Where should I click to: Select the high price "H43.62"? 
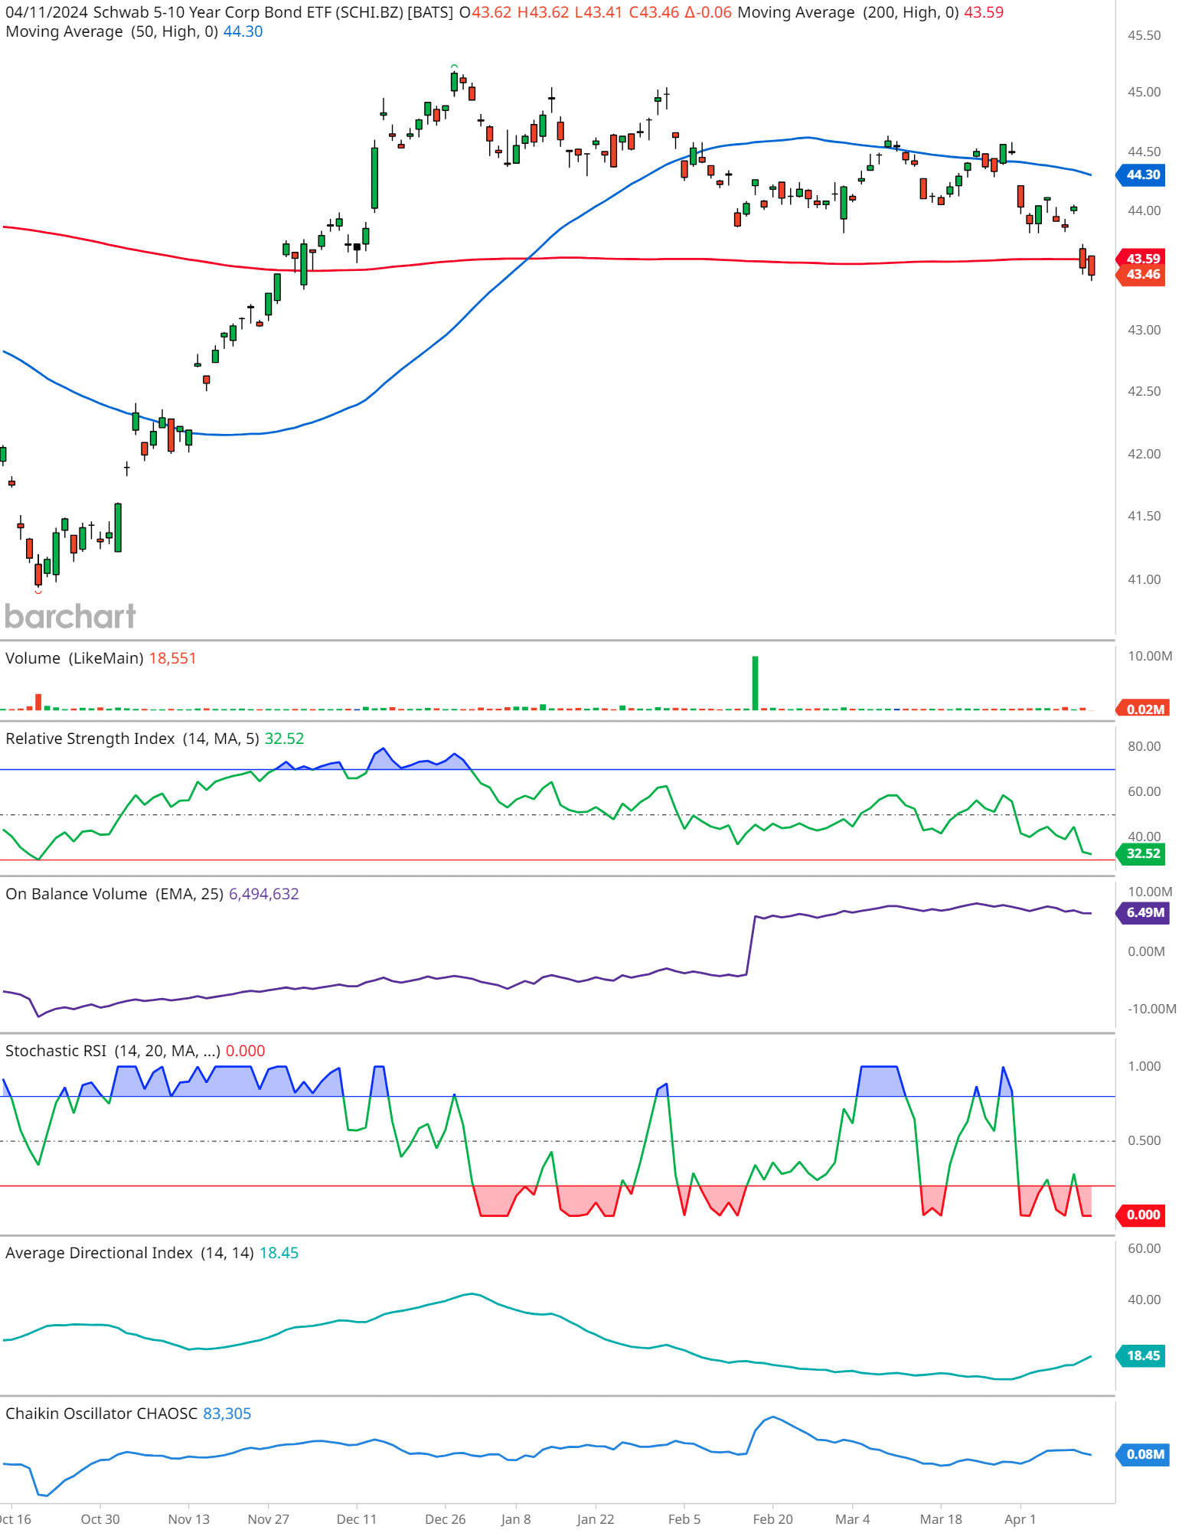pyautogui.click(x=544, y=12)
